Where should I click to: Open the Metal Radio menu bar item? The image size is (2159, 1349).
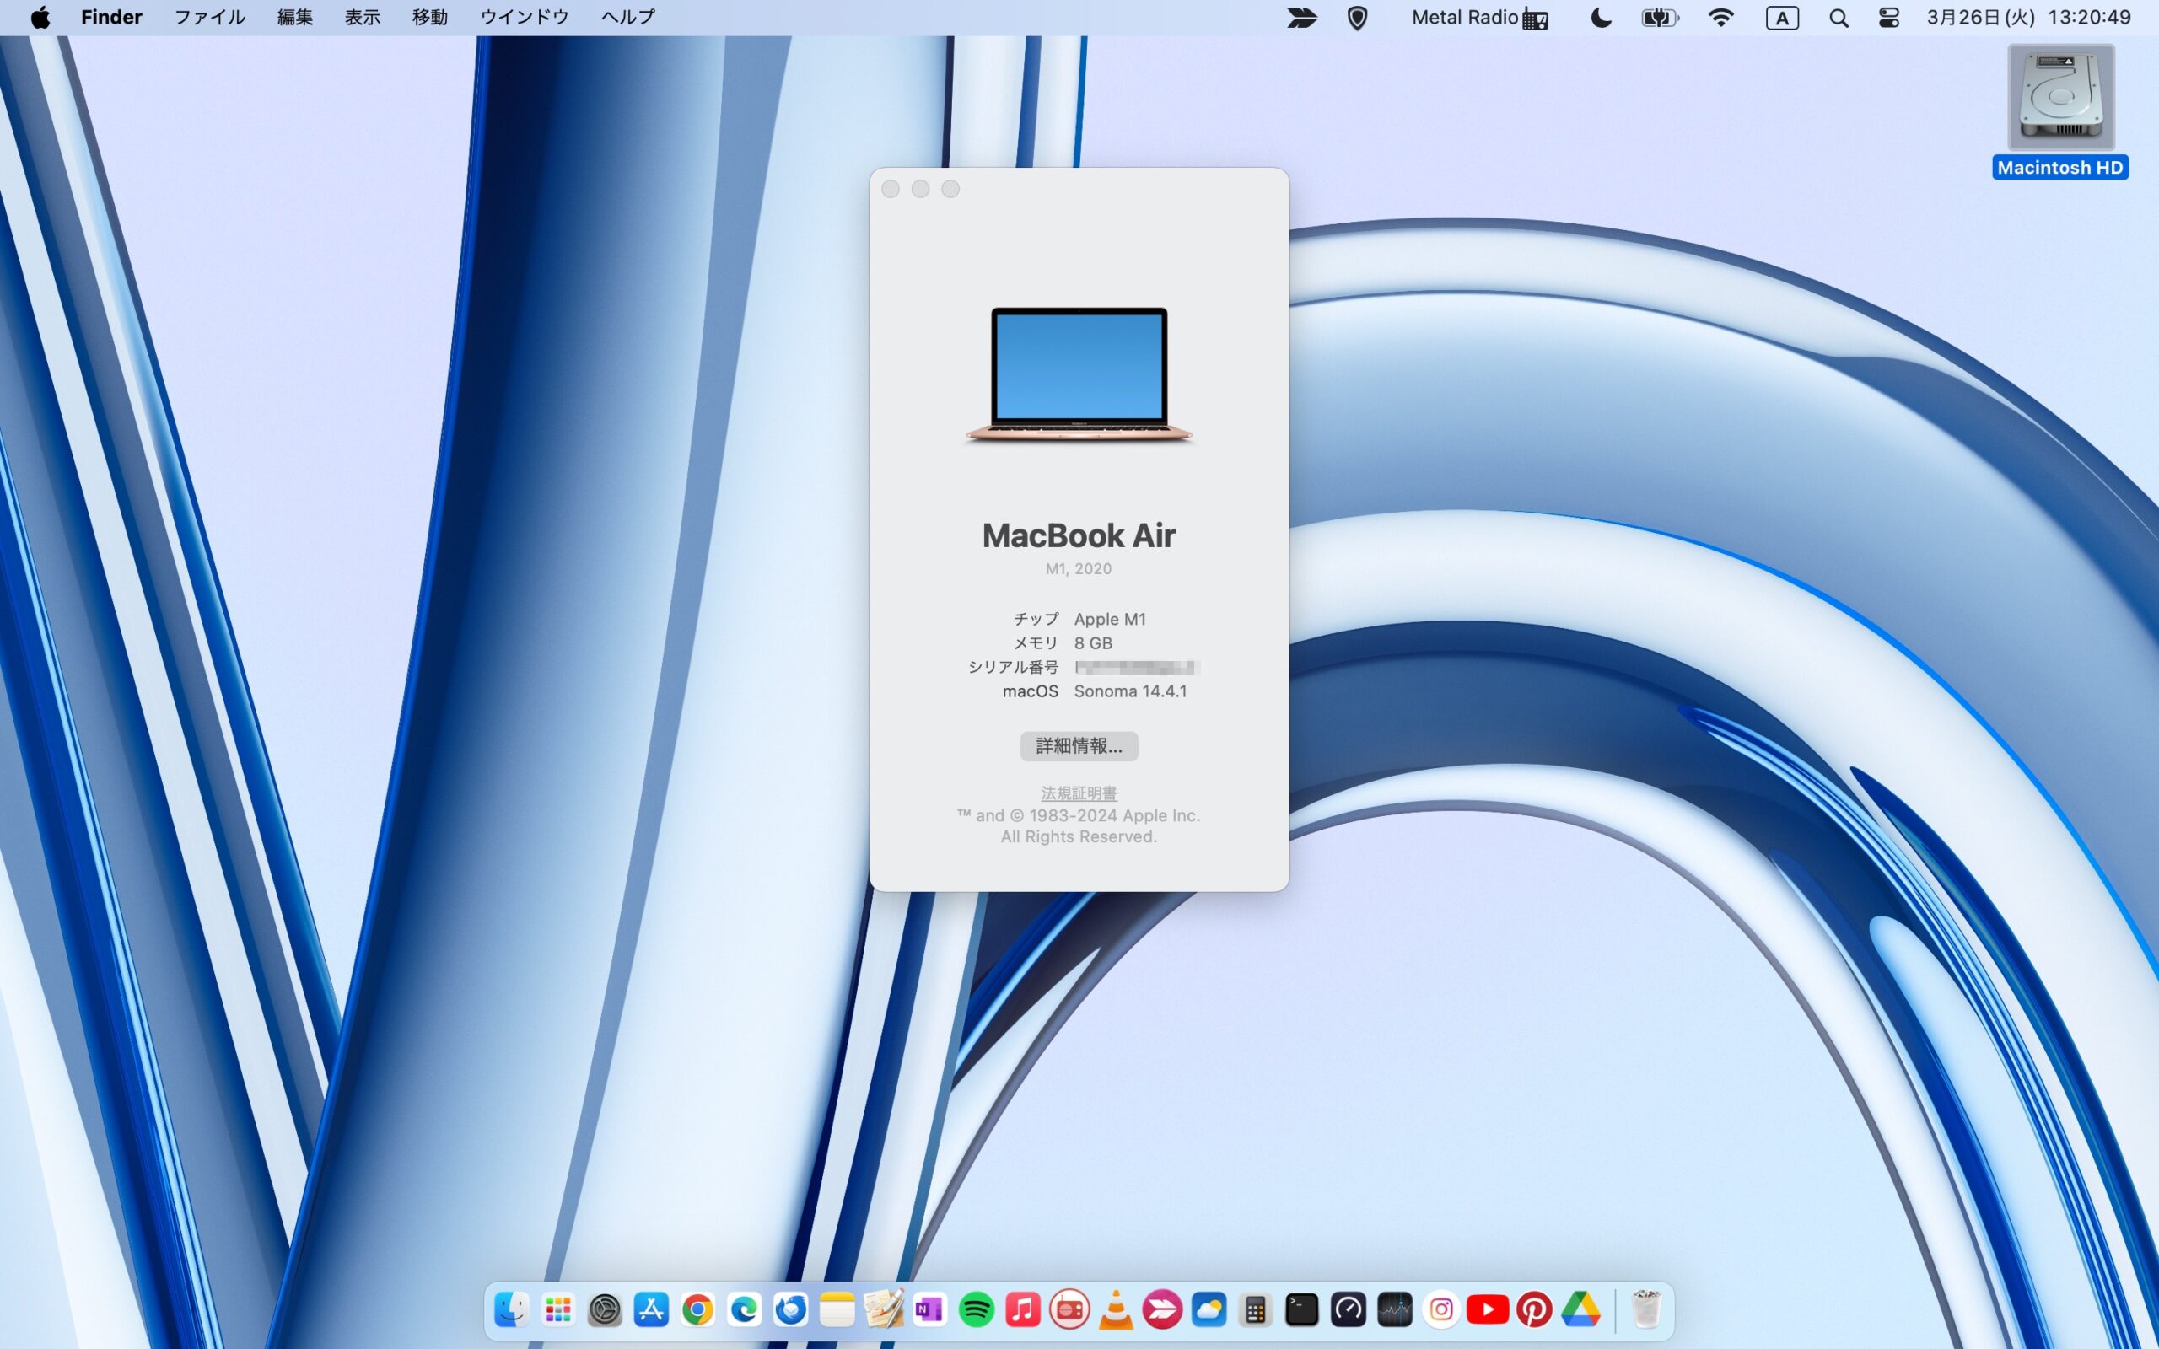point(1479,18)
